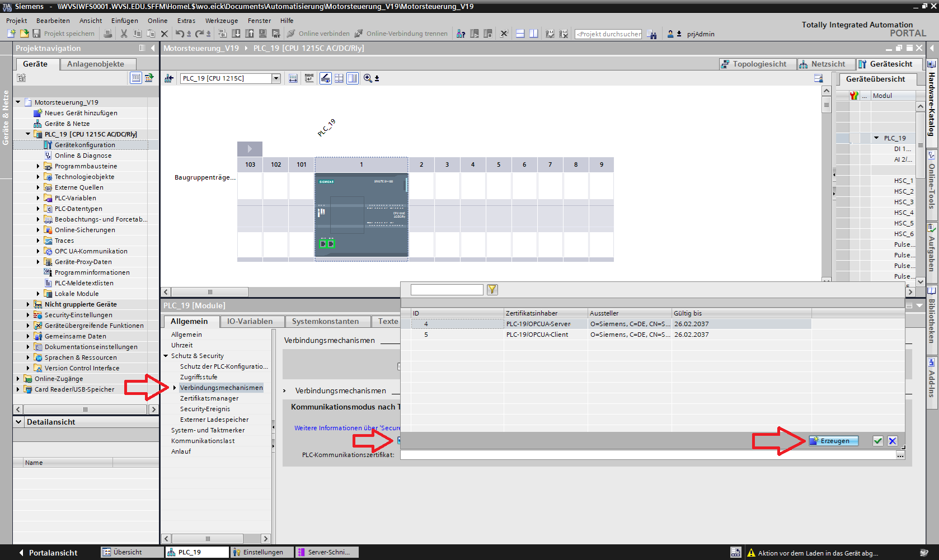Select Zertifikatsmanager in properties navigation

(209, 398)
